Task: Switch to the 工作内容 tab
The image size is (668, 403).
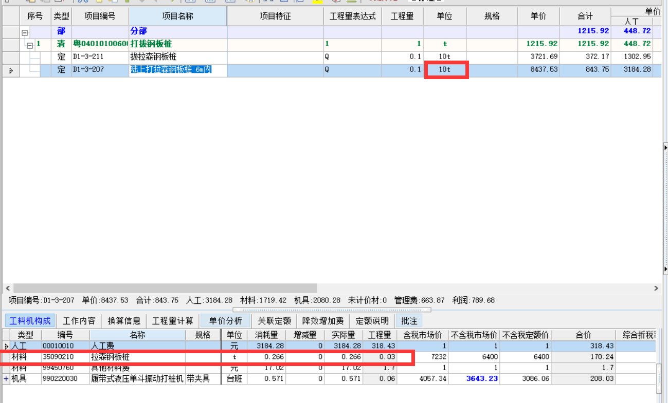Action: (x=79, y=321)
